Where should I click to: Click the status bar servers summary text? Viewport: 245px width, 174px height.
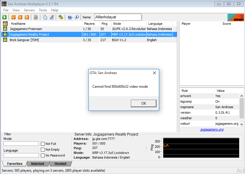[x=53, y=171]
